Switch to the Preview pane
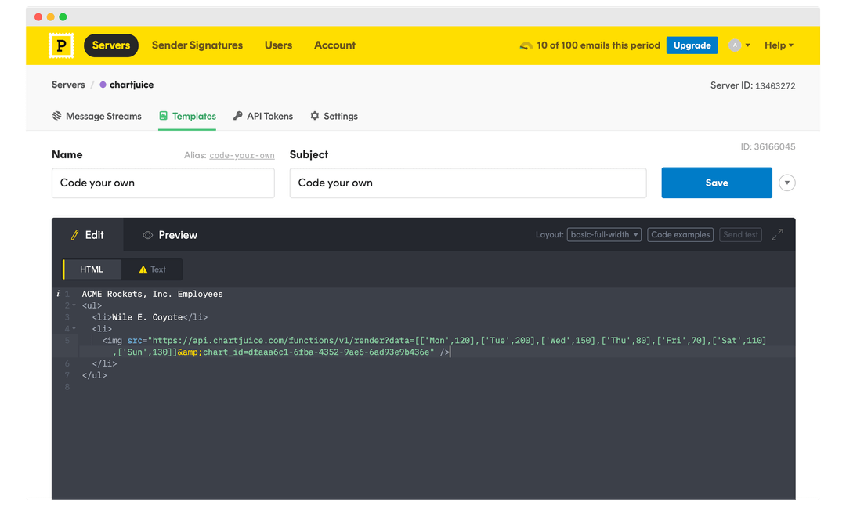 (169, 235)
